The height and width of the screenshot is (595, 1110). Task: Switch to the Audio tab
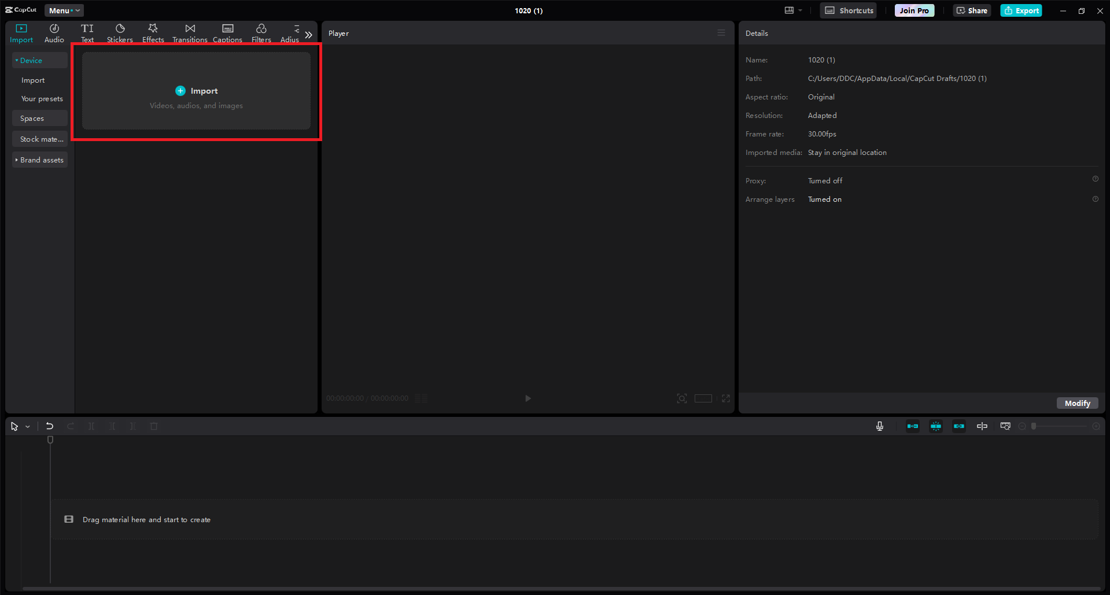54,34
